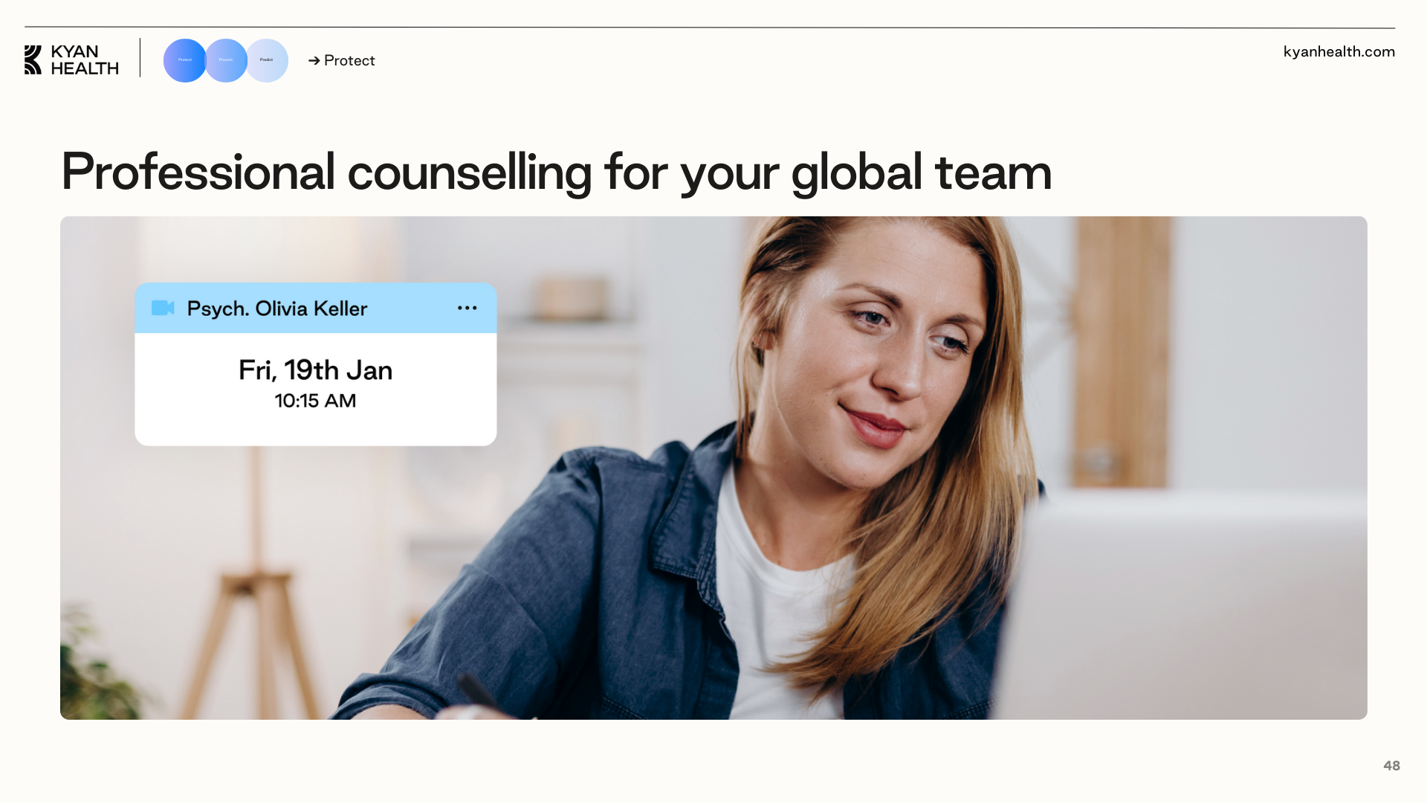Click the Professional counselling slide title
Screen dimensions: 1427x803
point(556,172)
